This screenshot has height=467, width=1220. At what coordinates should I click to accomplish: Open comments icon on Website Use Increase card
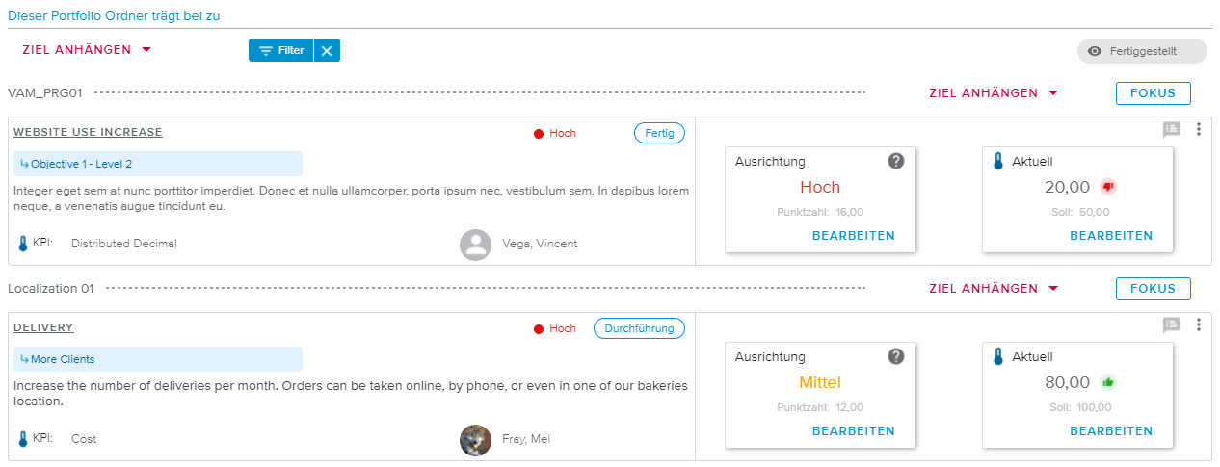pos(1171,129)
